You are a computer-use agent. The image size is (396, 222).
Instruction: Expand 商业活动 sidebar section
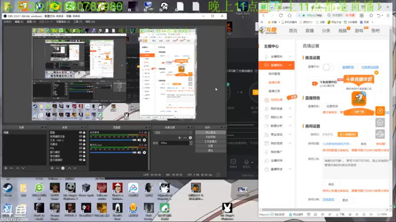pyautogui.click(x=290, y=134)
